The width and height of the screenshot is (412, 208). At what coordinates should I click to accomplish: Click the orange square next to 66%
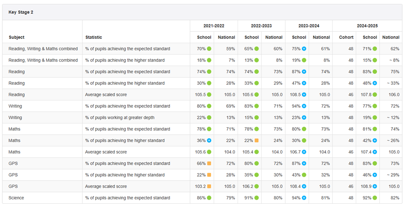click(x=209, y=163)
